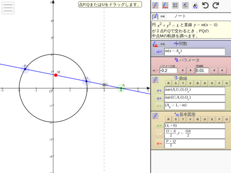Toggle the U= label button
The width and height of the screenshot is (231, 173).
click(x=159, y=106)
